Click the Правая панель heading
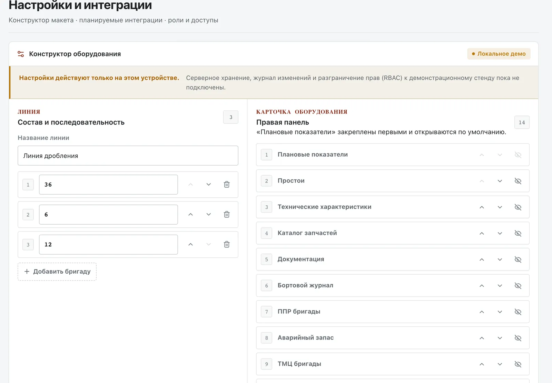This screenshot has height=383, width=552. [x=283, y=122]
